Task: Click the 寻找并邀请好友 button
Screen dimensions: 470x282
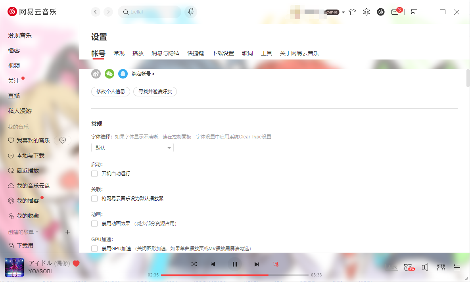Action: coord(155,91)
